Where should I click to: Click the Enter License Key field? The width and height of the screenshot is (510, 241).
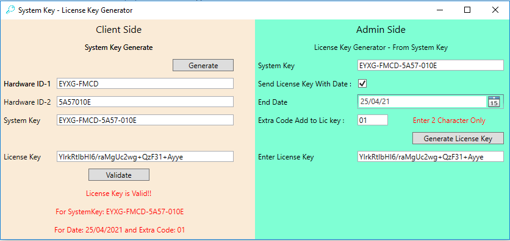coord(430,156)
